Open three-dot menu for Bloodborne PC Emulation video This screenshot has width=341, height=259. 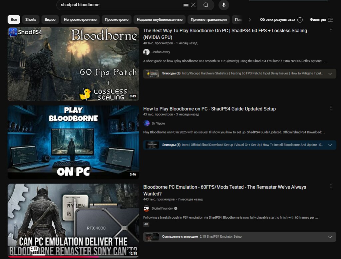coord(331,186)
